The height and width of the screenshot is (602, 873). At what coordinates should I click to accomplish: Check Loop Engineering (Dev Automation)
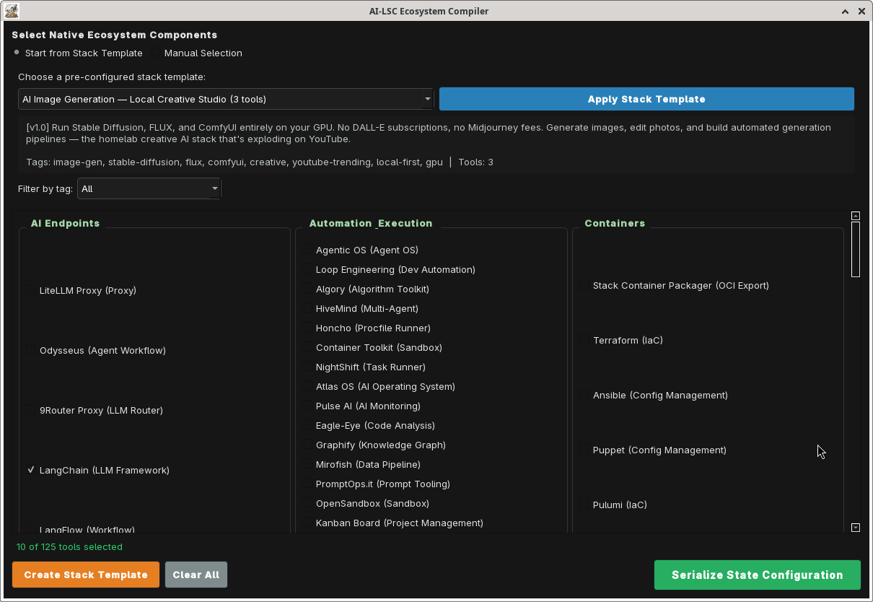tap(389, 270)
